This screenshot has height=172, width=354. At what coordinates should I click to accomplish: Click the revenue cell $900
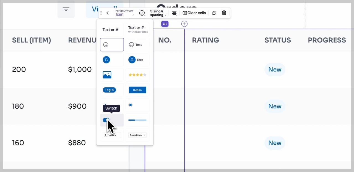pyautogui.click(x=77, y=106)
